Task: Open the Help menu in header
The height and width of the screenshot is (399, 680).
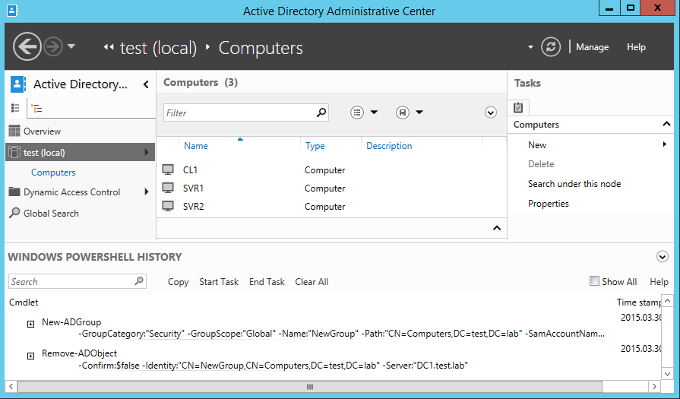Action: (636, 47)
